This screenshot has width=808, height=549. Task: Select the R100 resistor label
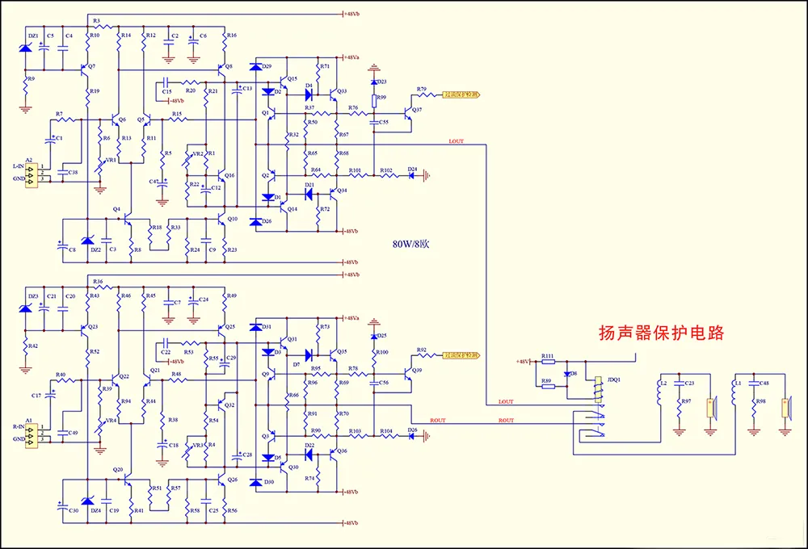click(x=382, y=352)
